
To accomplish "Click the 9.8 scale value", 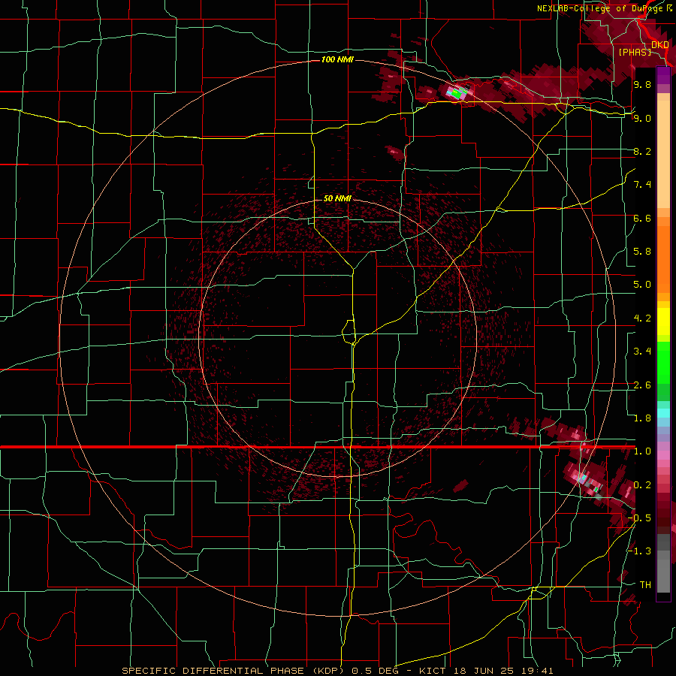I will point(642,84).
